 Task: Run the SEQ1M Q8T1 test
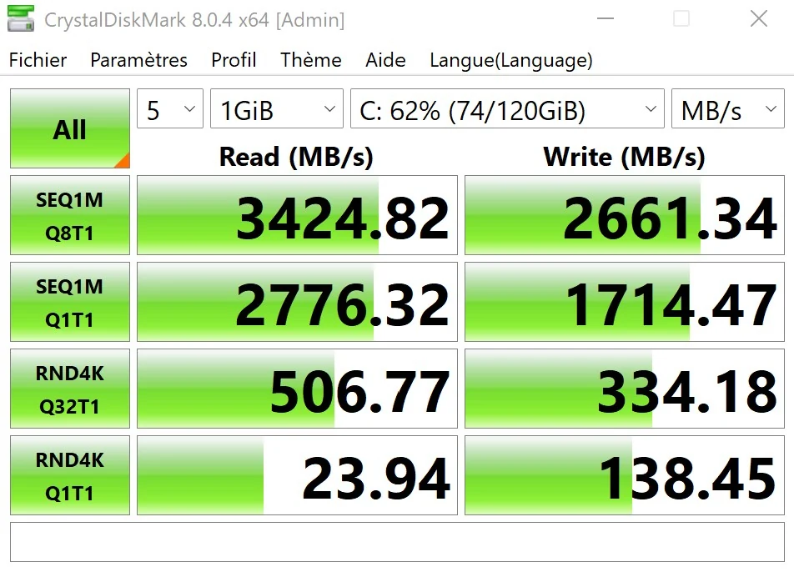click(x=70, y=215)
